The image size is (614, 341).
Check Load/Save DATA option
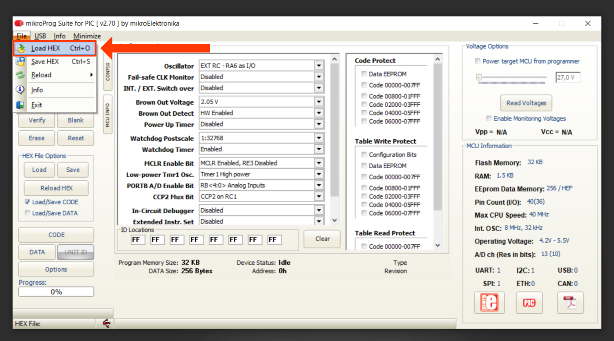pyautogui.click(x=28, y=213)
